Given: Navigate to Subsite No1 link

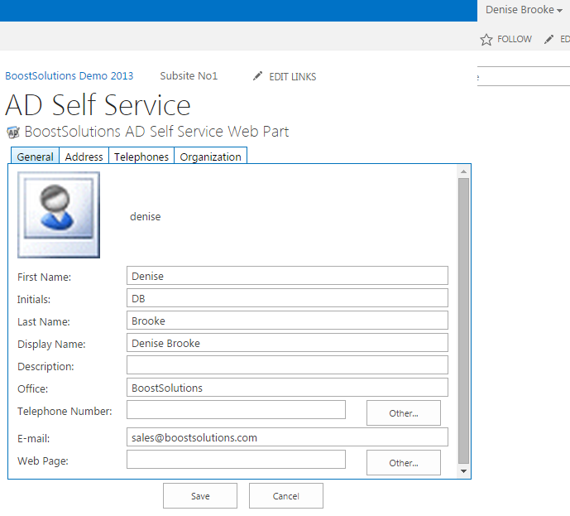Looking at the screenshot, I should 189,76.
